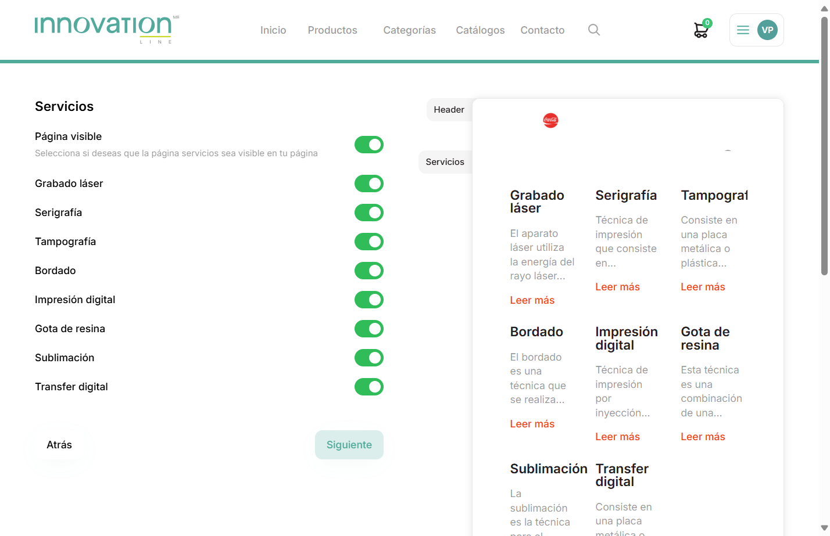Select the Header preview tab

[x=449, y=110]
